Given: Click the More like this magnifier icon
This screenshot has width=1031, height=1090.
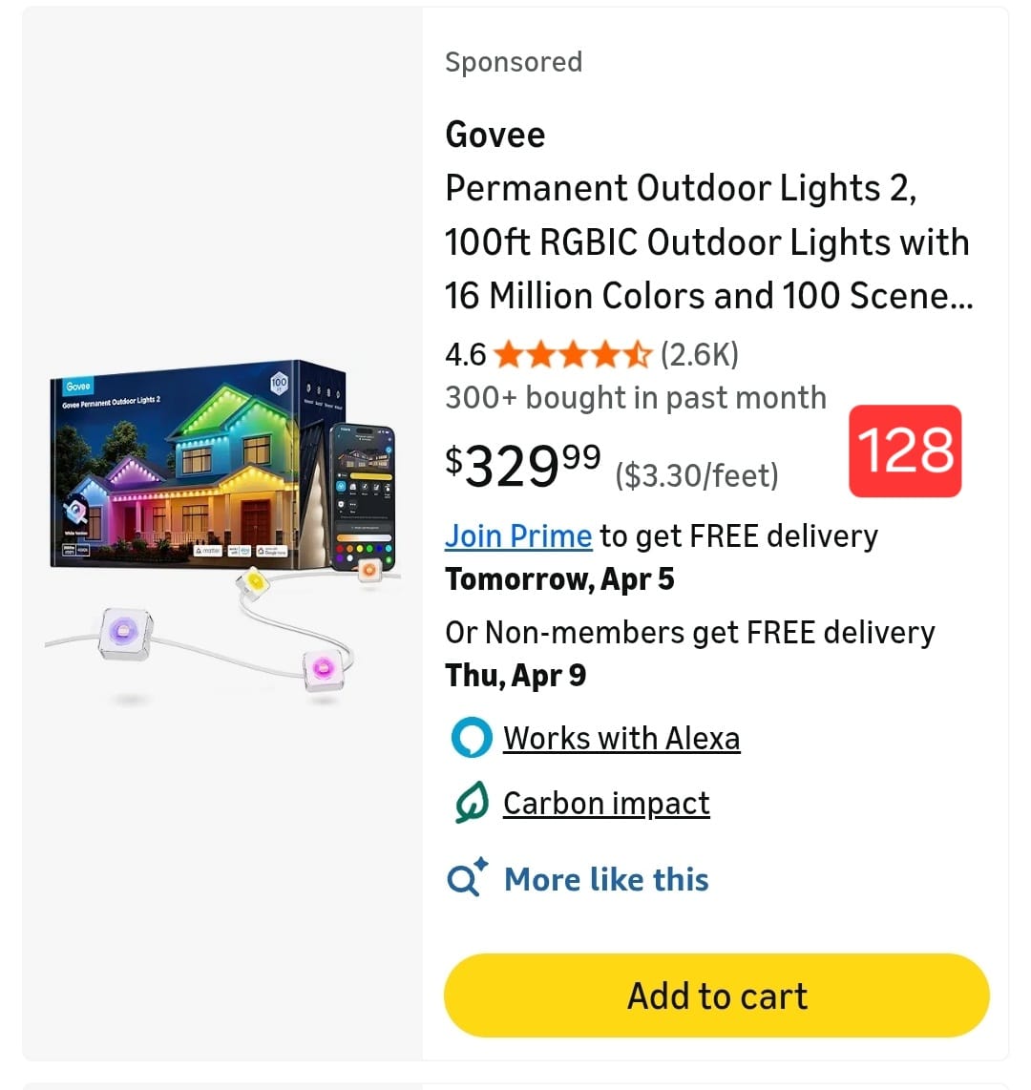Looking at the screenshot, I should pyautogui.click(x=468, y=878).
